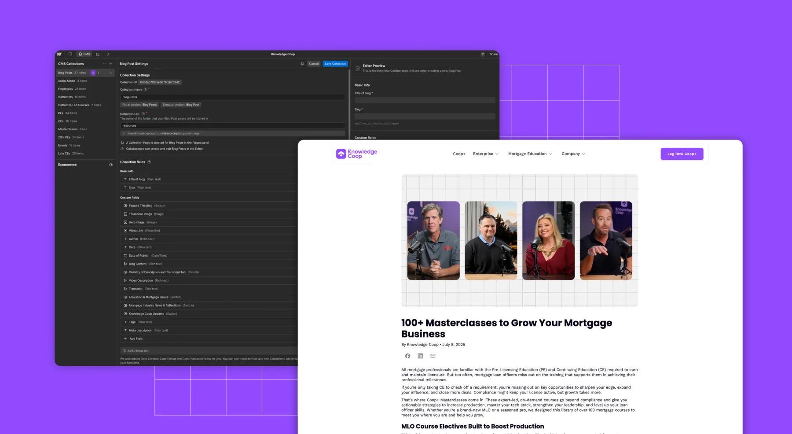Click the Knowledge Coop logo on the website
Screen dimensions: 792x434
[357, 154]
